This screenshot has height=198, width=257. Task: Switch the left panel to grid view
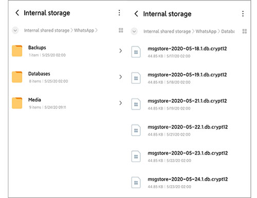(121, 30)
